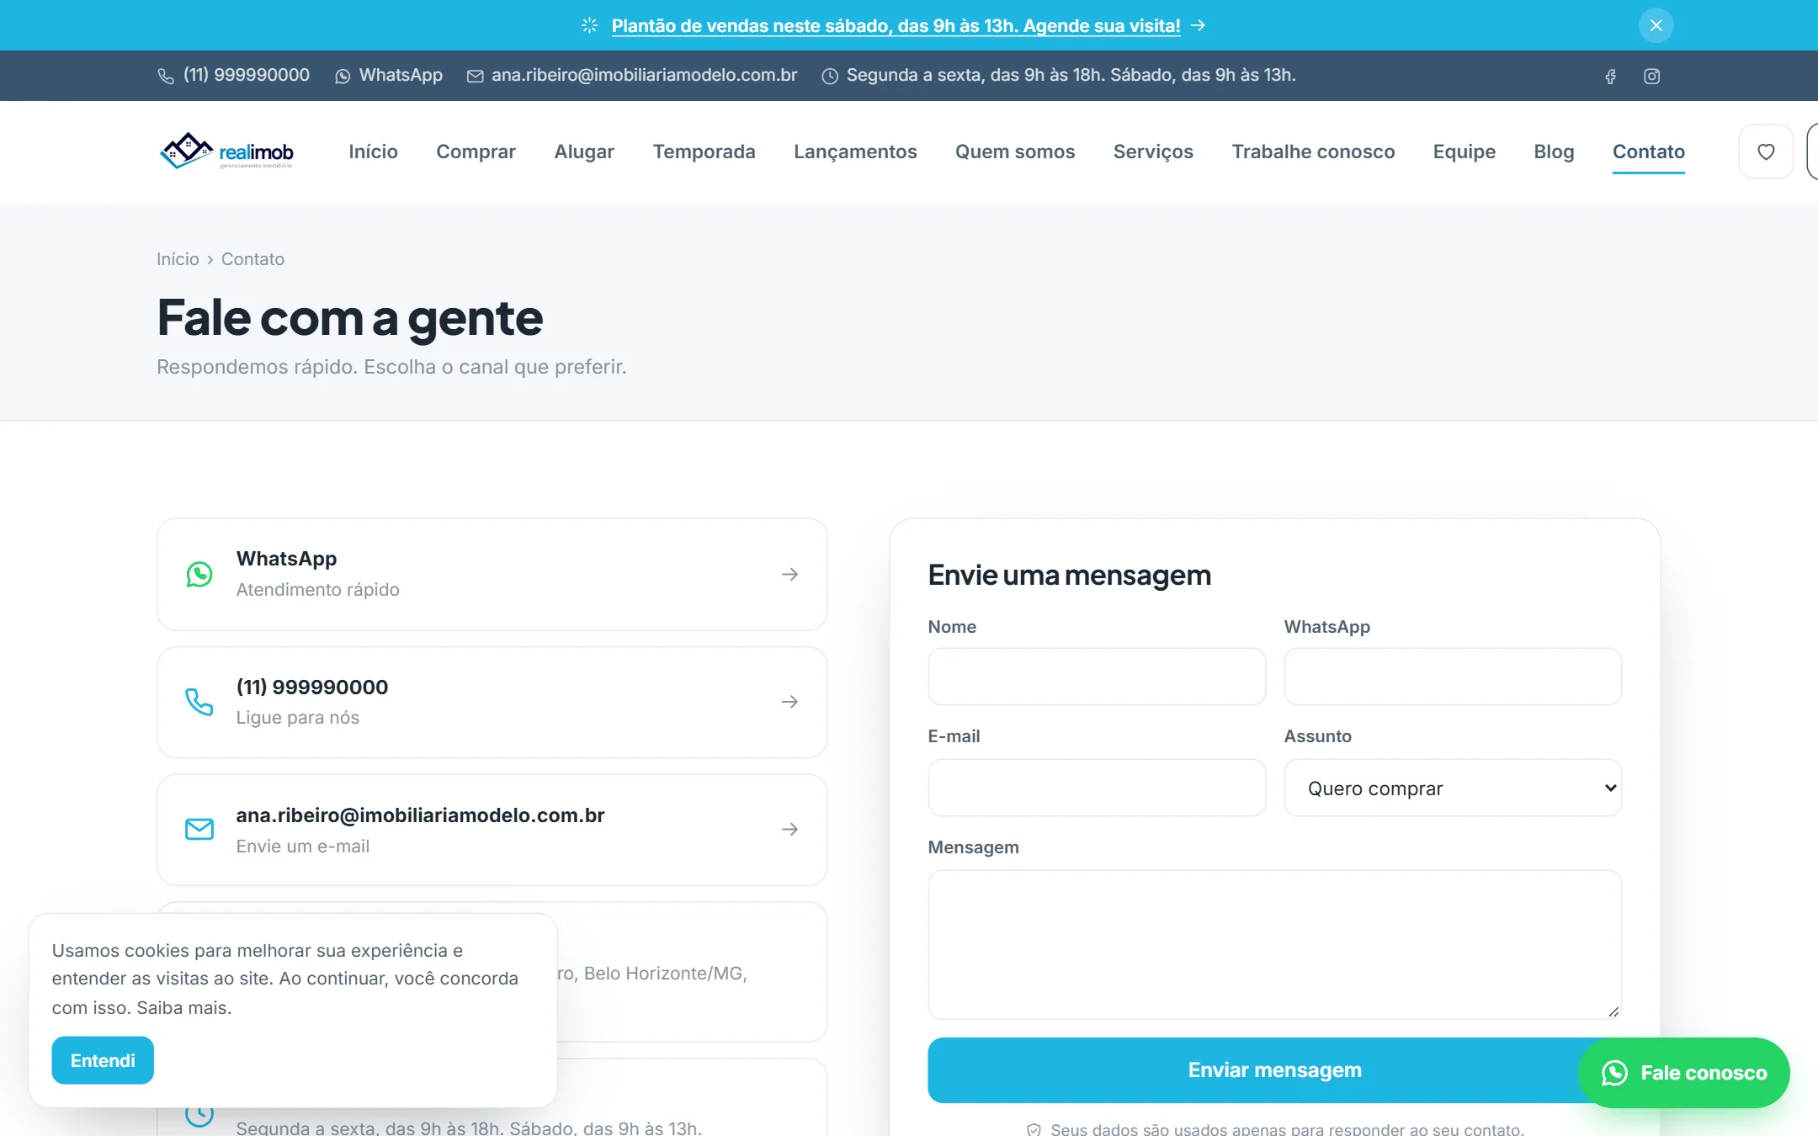Click the sparkle icon in announcement bar
Viewport: 1818px width, 1136px height.
[x=589, y=25]
